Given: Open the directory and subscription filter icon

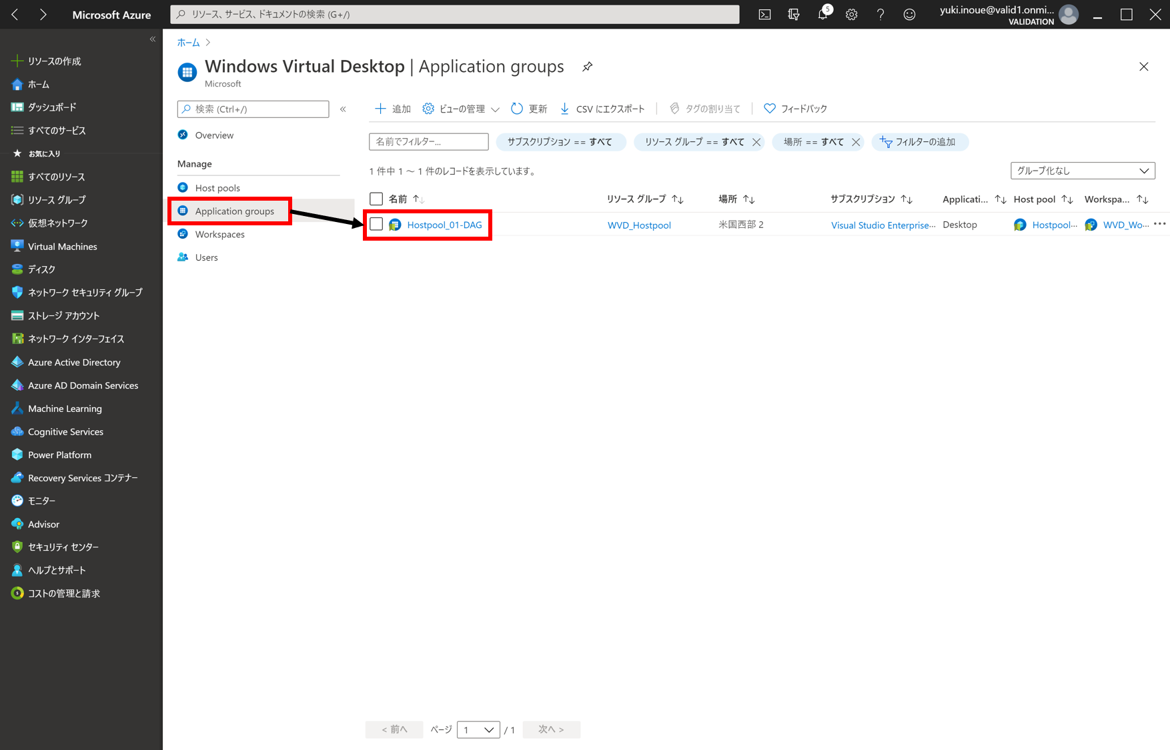Looking at the screenshot, I should [x=793, y=15].
